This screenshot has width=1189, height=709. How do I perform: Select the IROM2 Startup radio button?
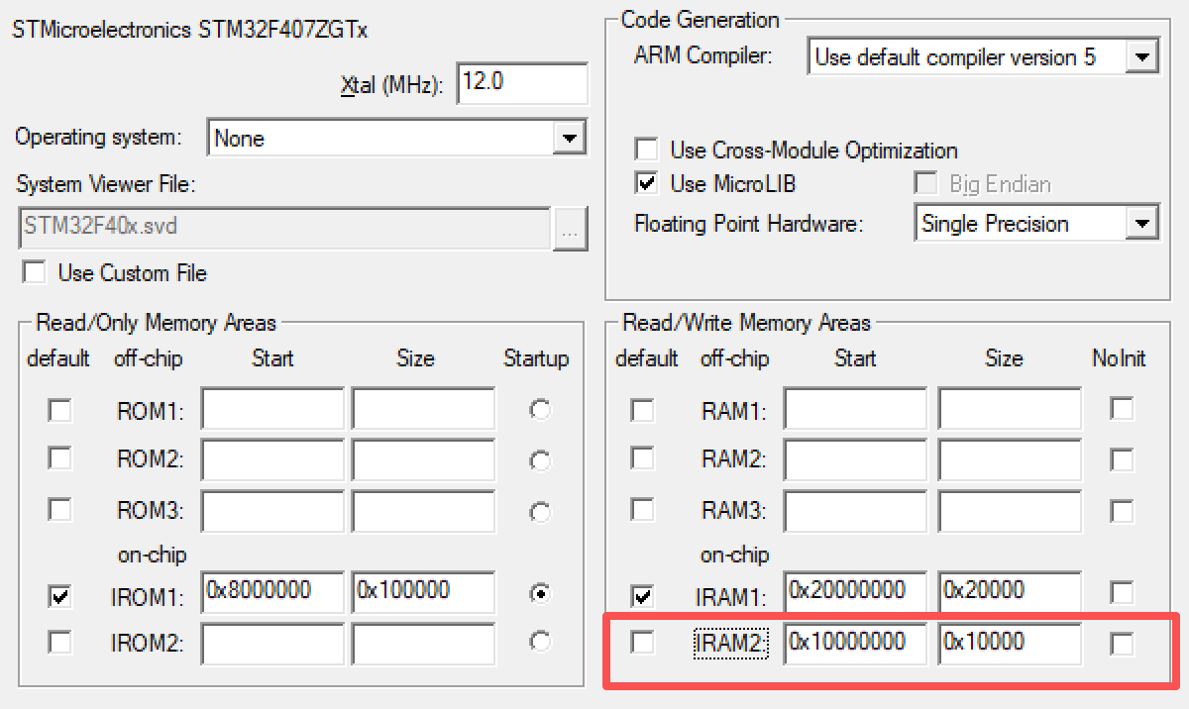[x=540, y=642]
